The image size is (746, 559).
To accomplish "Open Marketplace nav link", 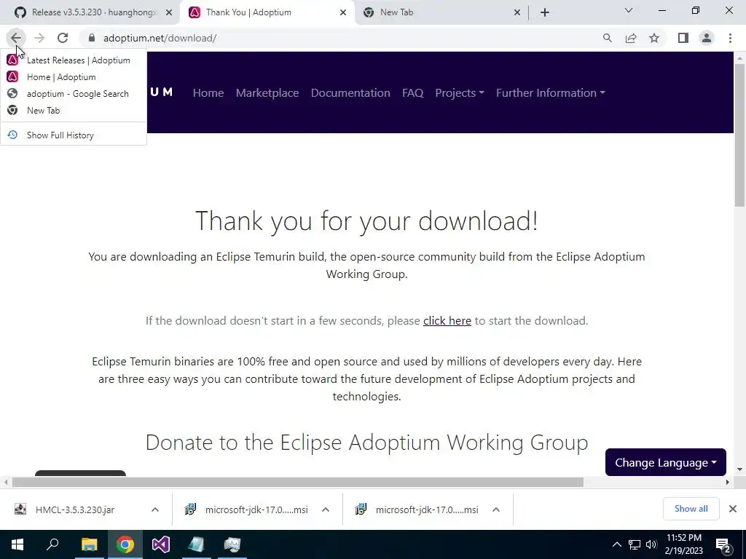I will [267, 92].
